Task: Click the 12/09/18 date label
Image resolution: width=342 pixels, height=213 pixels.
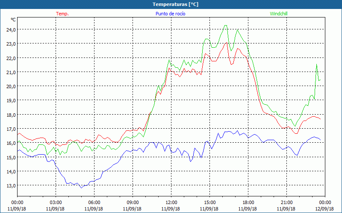Action: [325, 209]
